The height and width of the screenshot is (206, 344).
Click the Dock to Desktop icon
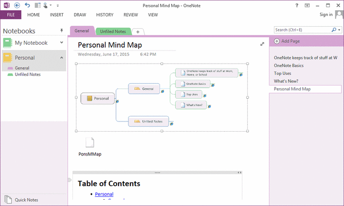pos(37,5)
